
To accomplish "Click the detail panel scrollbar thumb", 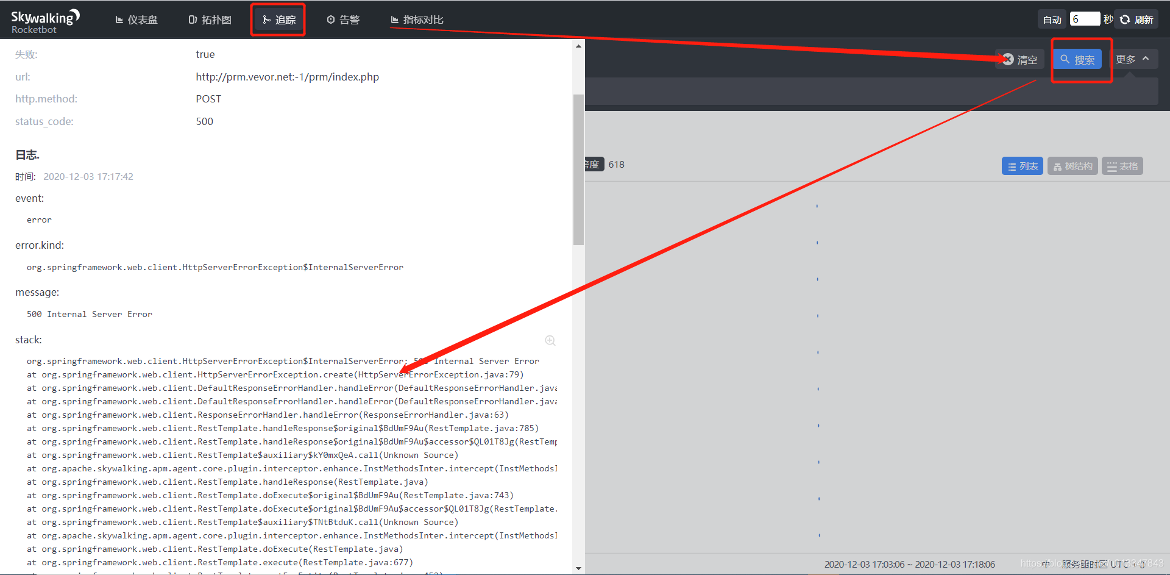I will point(578,170).
